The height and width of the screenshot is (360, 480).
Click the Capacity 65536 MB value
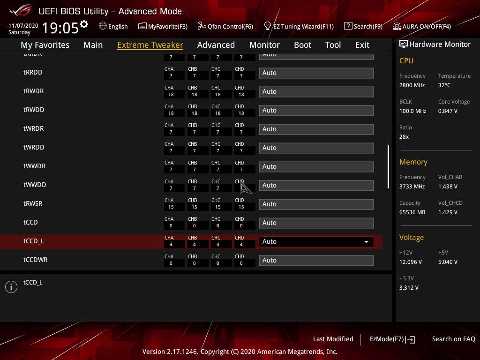click(412, 212)
